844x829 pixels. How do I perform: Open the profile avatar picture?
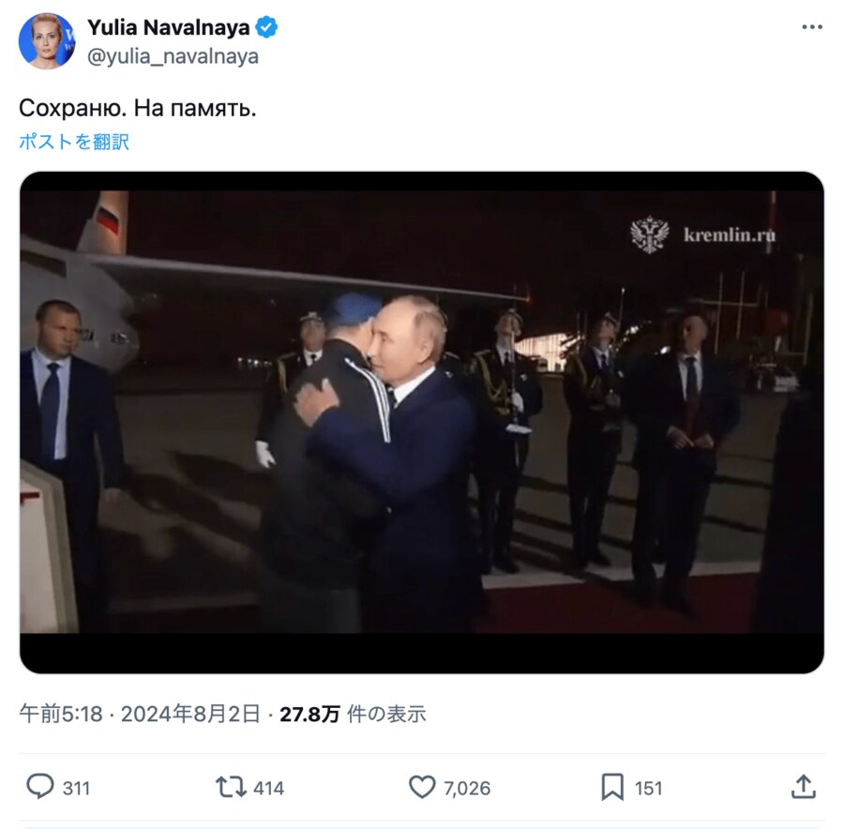[47, 41]
